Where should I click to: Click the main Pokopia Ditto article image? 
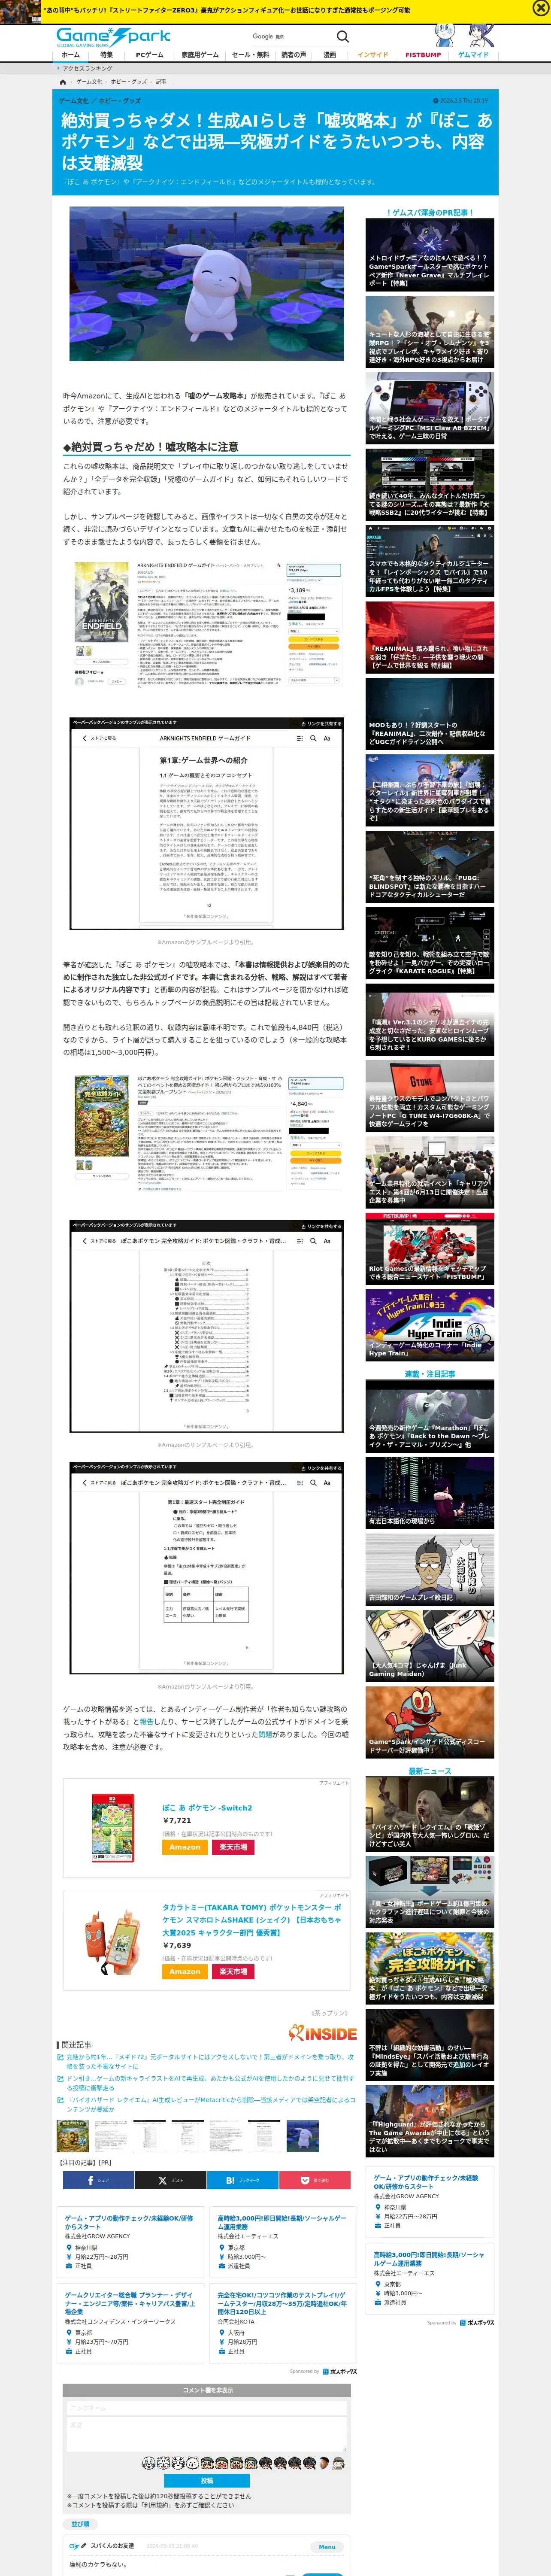click(206, 284)
